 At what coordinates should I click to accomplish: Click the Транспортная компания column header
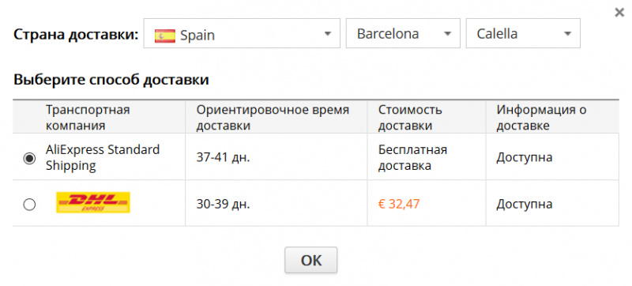pyautogui.click(x=88, y=118)
